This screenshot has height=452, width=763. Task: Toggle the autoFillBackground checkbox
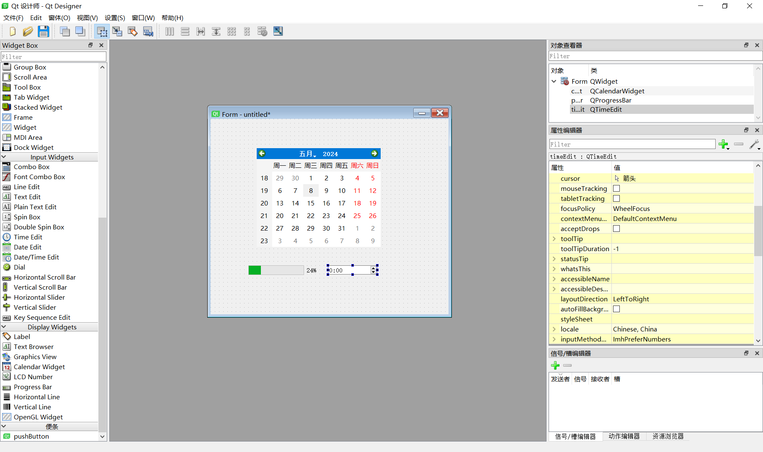coord(616,309)
